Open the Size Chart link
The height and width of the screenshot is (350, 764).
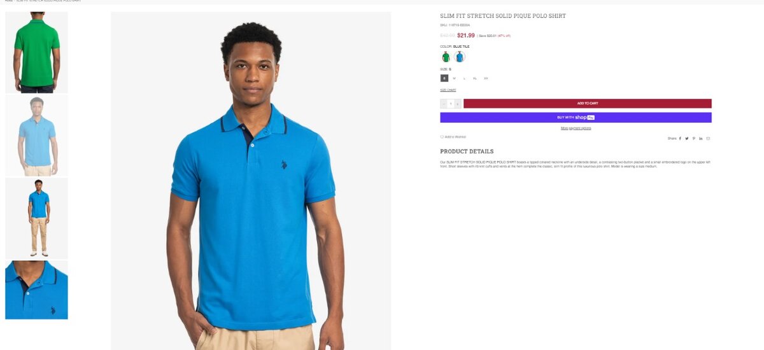[448, 90]
